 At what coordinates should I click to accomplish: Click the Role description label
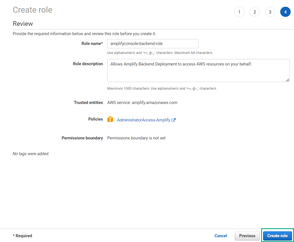click(88, 64)
